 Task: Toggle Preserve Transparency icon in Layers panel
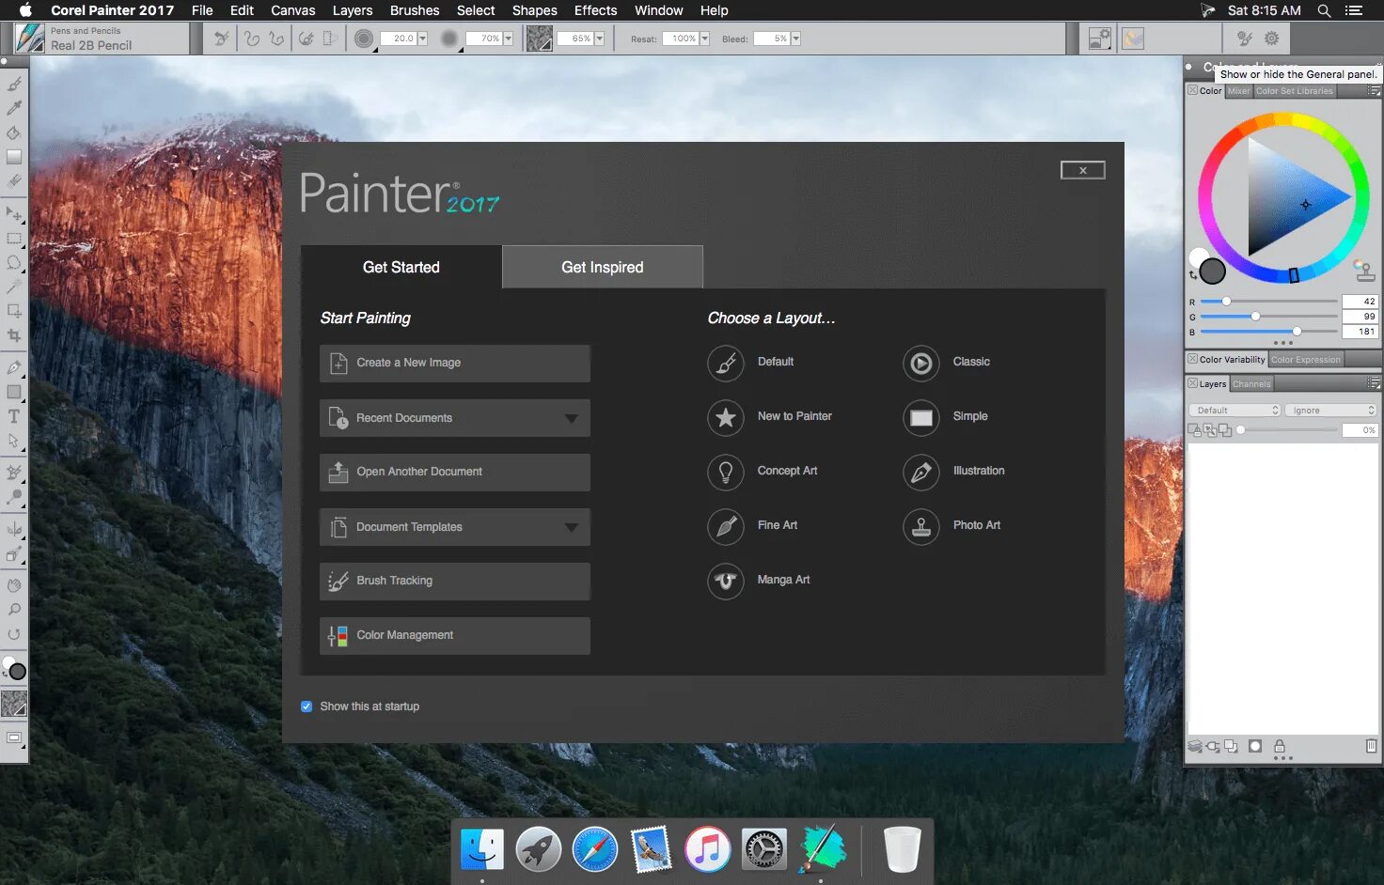pyautogui.click(x=1194, y=430)
